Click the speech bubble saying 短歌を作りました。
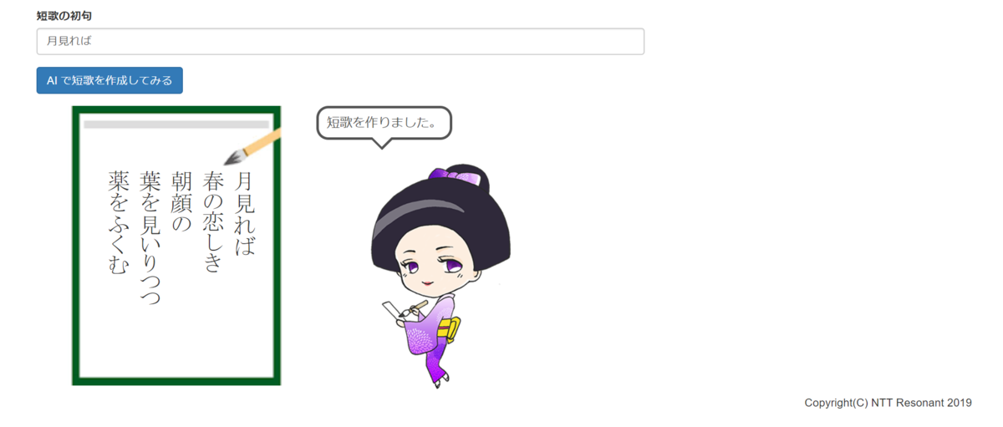 pyautogui.click(x=384, y=122)
